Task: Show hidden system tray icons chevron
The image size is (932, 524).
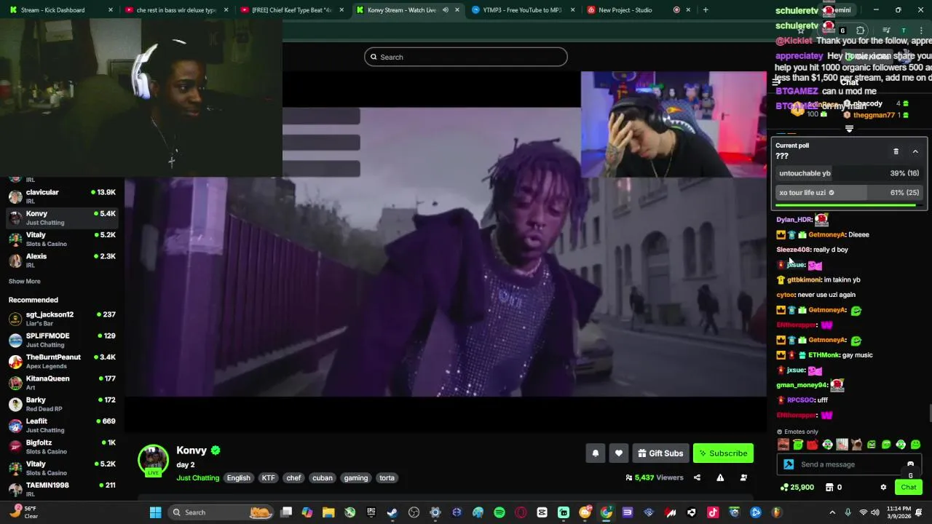Action: point(832,512)
